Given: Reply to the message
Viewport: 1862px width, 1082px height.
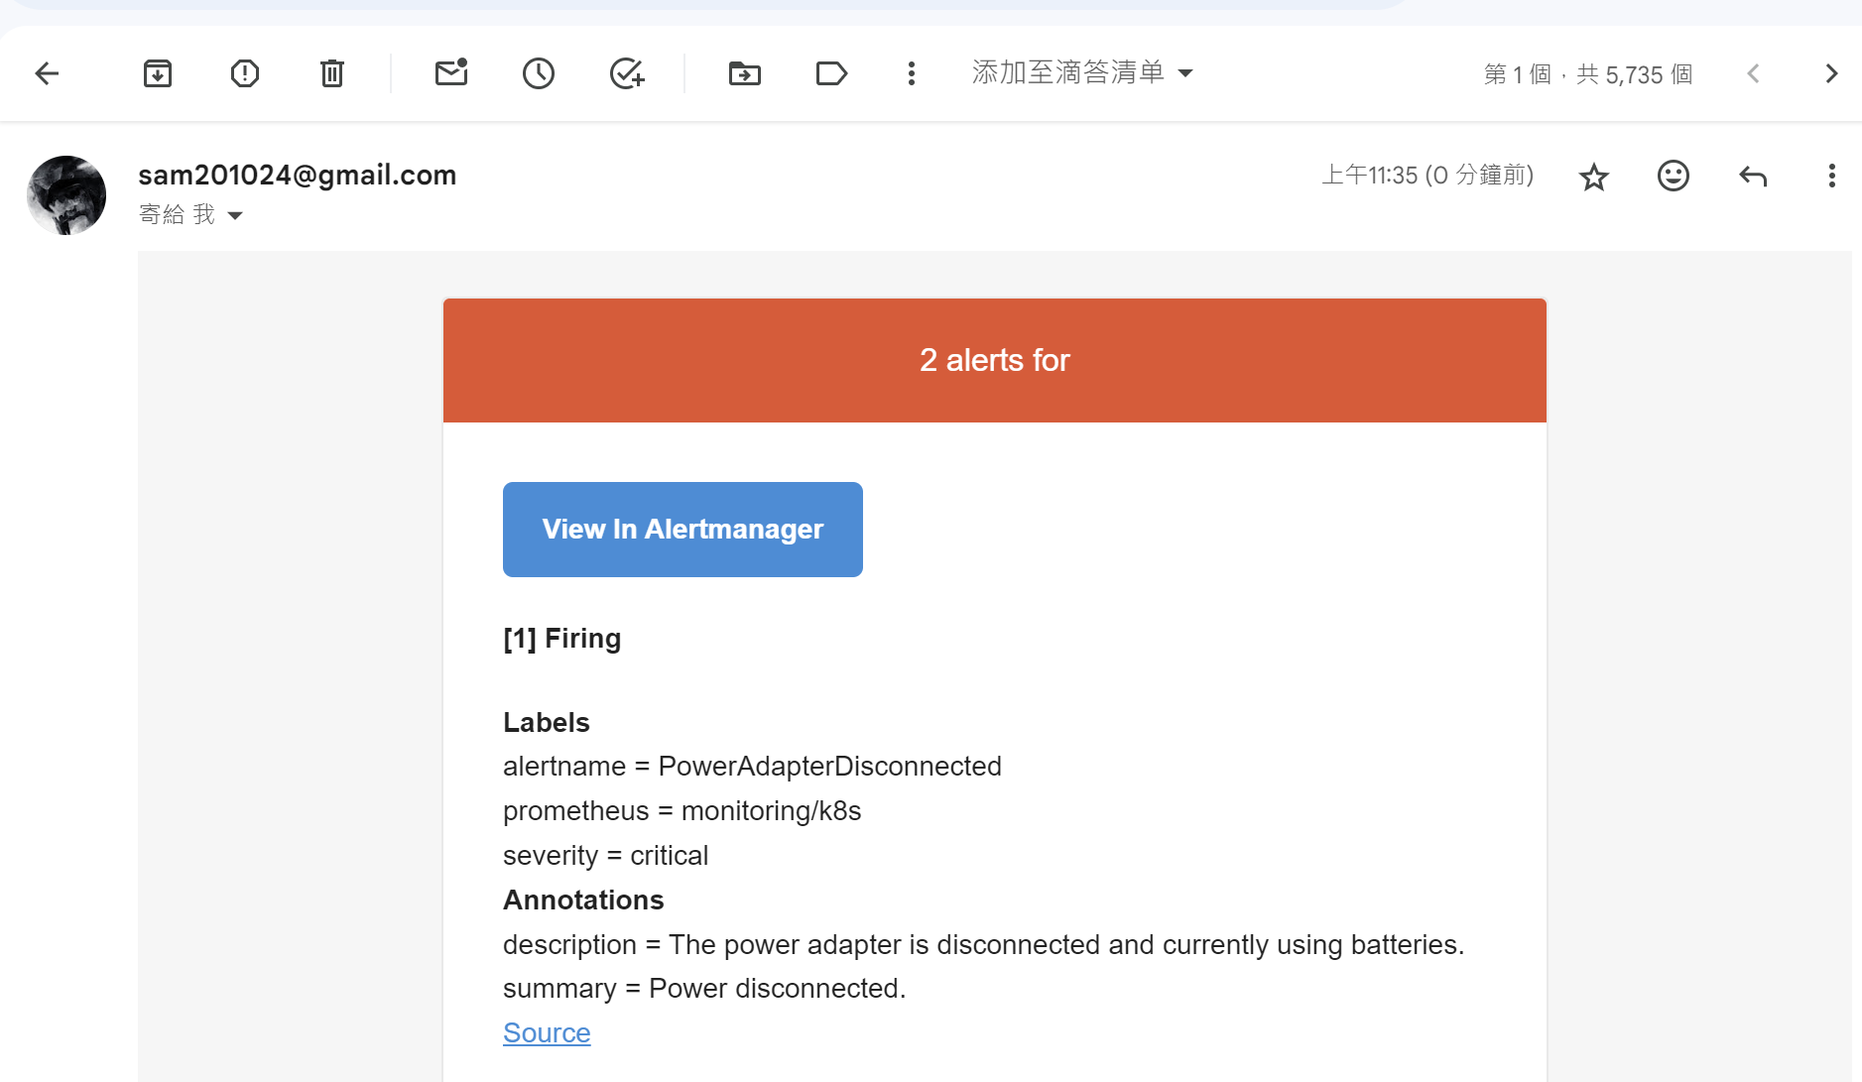Looking at the screenshot, I should (1753, 177).
